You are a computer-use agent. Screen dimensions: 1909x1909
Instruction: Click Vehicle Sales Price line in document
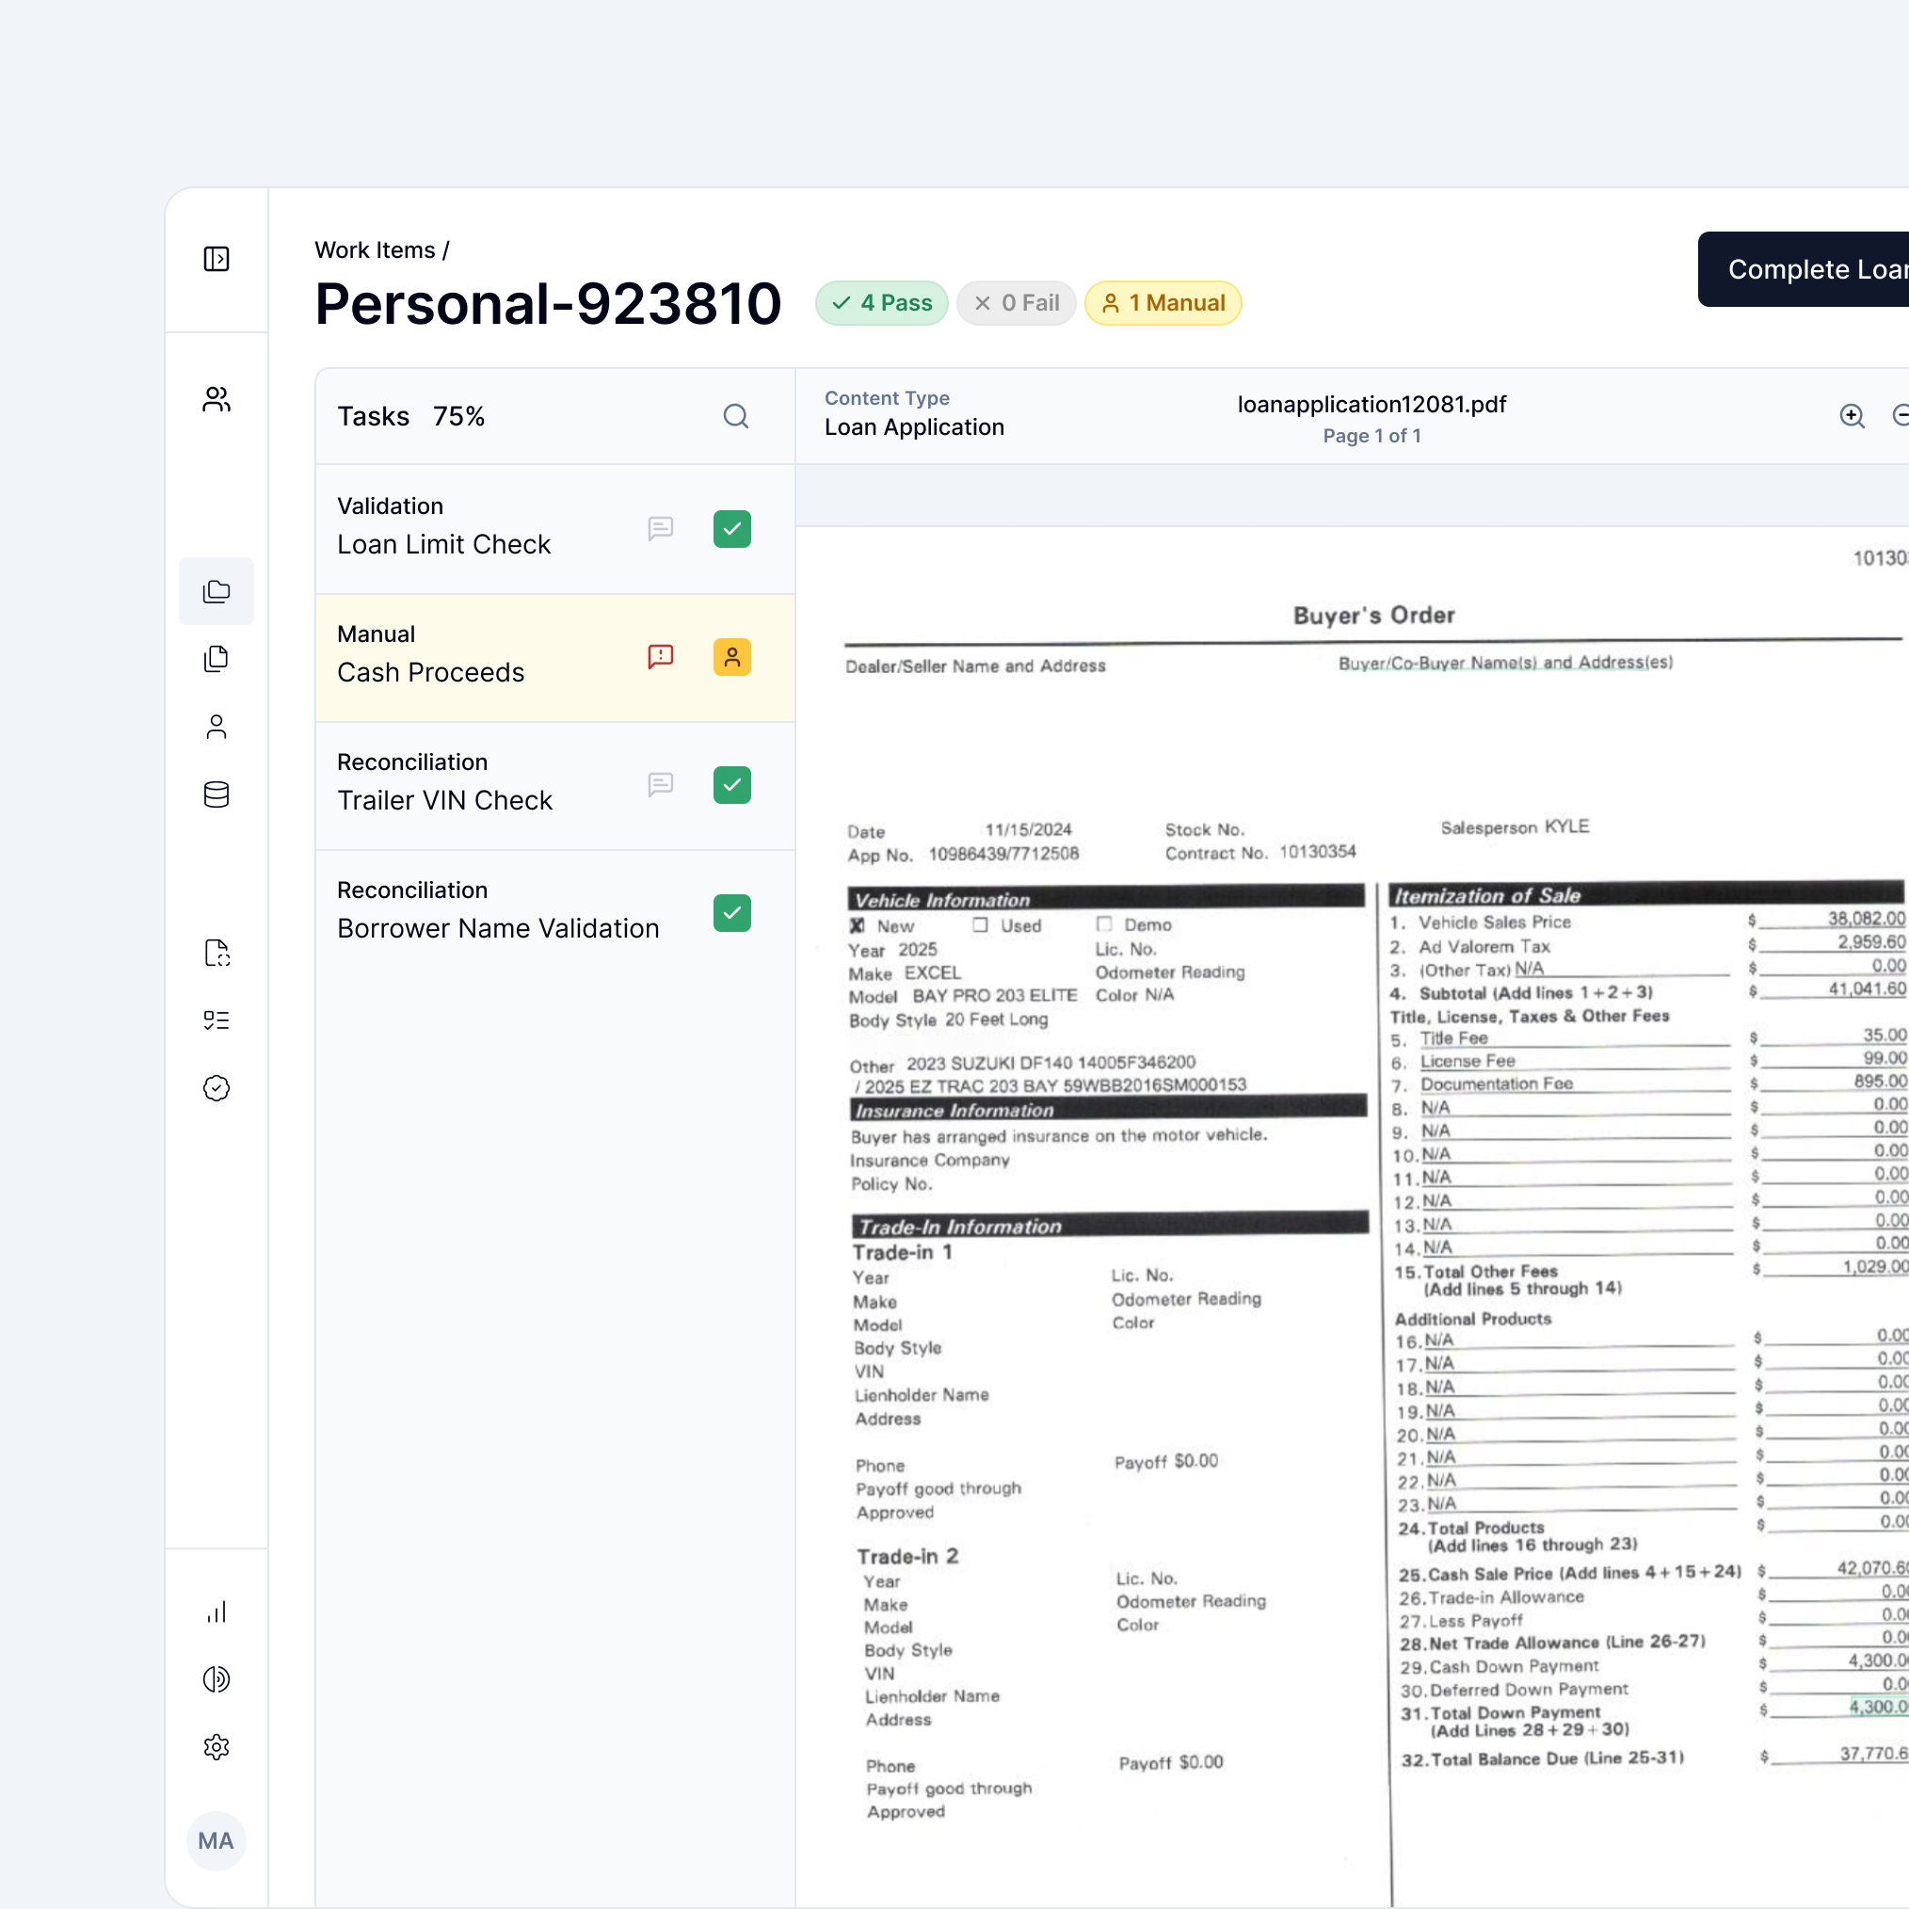1647,921
